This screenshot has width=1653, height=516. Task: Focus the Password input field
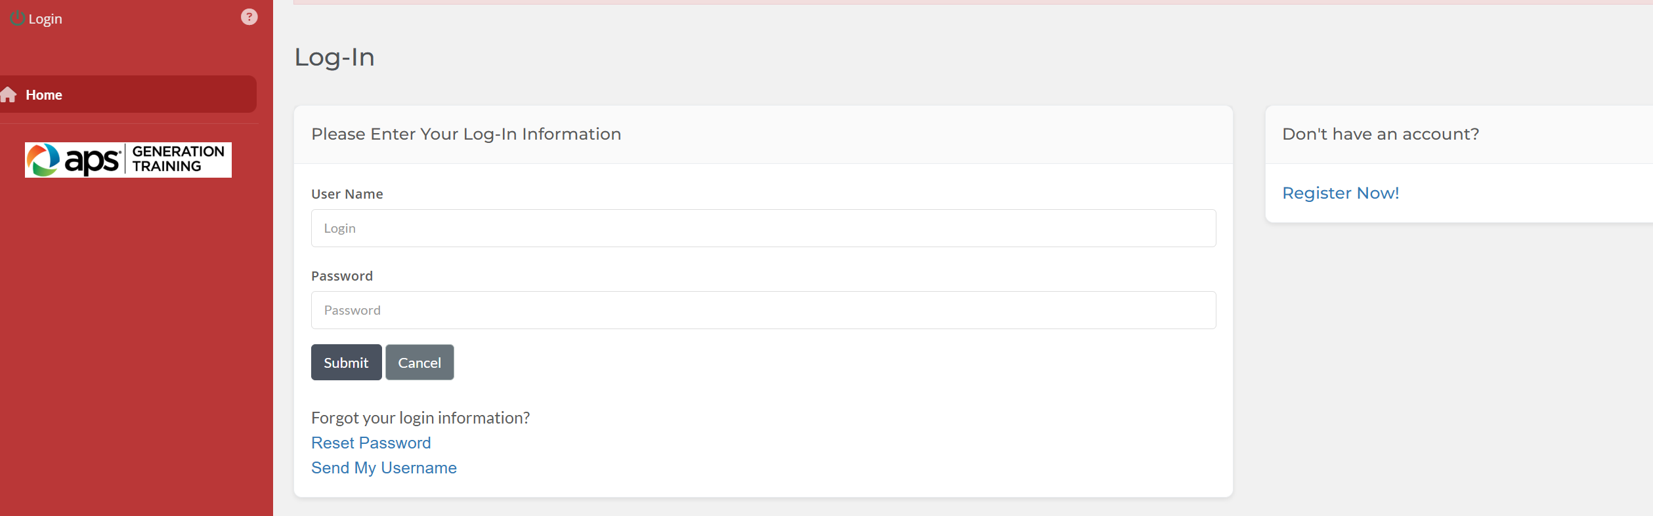tap(763, 310)
